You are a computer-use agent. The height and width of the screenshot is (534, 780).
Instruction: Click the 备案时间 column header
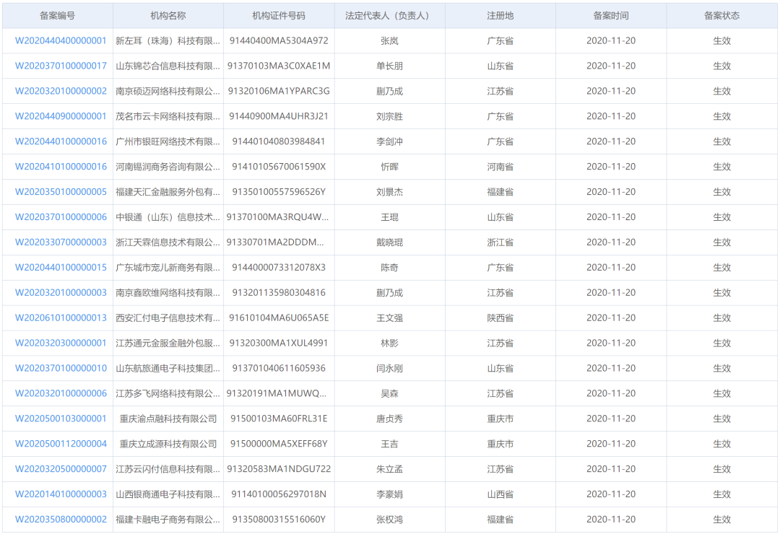[x=611, y=16]
